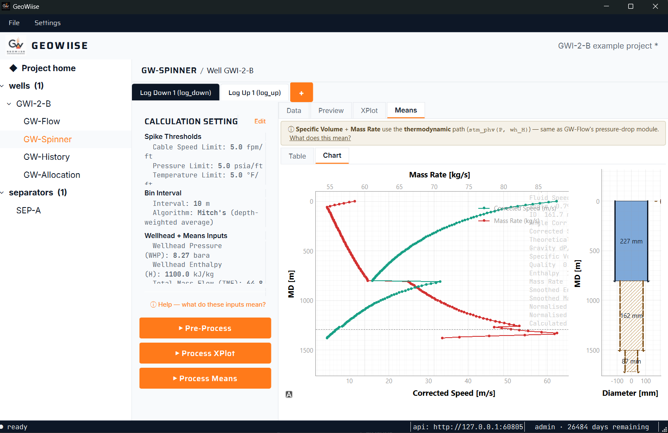Select SEP-A separator
The image size is (668, 433).
[28, 210]
